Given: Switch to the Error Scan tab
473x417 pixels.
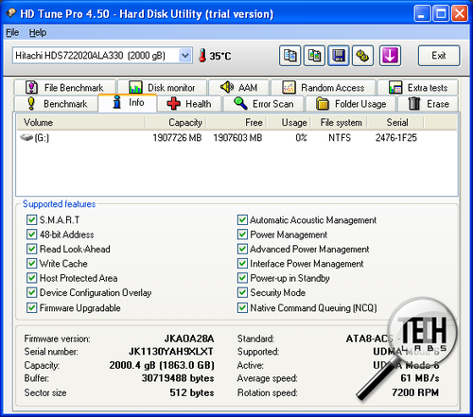Looking at the screenshot, I should [264, 104].
